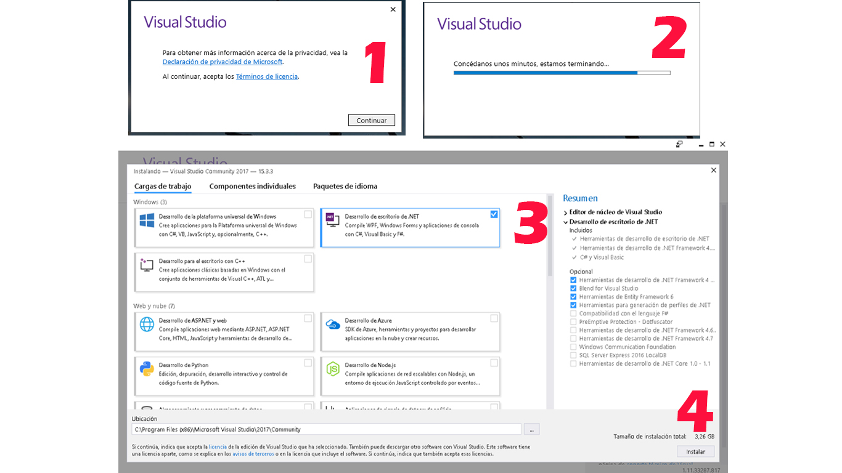
Task: Check the Desarrollo de ASP.NET y web box
Action: [308, 318]
